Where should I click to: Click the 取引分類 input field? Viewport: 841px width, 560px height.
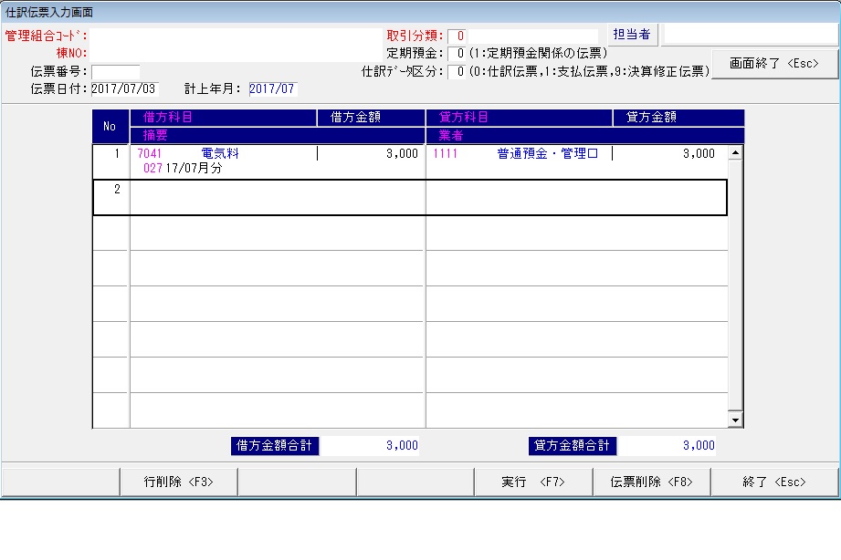pos(521,36)
